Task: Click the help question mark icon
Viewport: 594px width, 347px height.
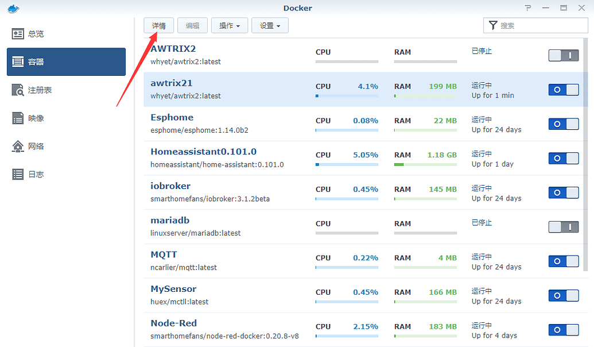Action: click(528, 8)
